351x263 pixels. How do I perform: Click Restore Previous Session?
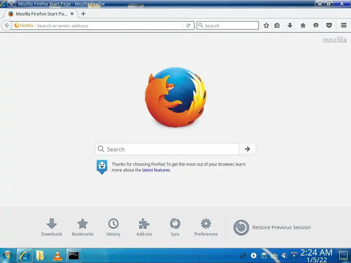[x=272, y=227]
